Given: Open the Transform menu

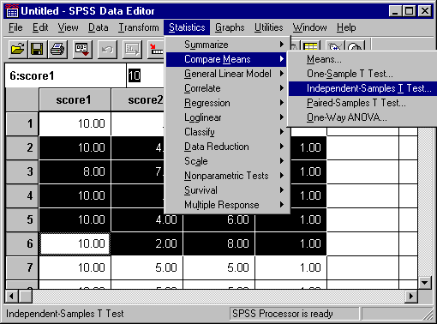Looking at the screenshot, I should click(139, 27).
